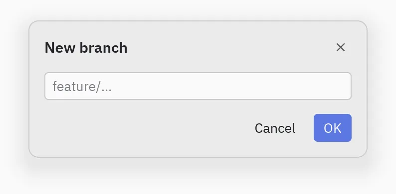Place cursor in the branch name textbox
396x194 pixels.
pos(198,86)
